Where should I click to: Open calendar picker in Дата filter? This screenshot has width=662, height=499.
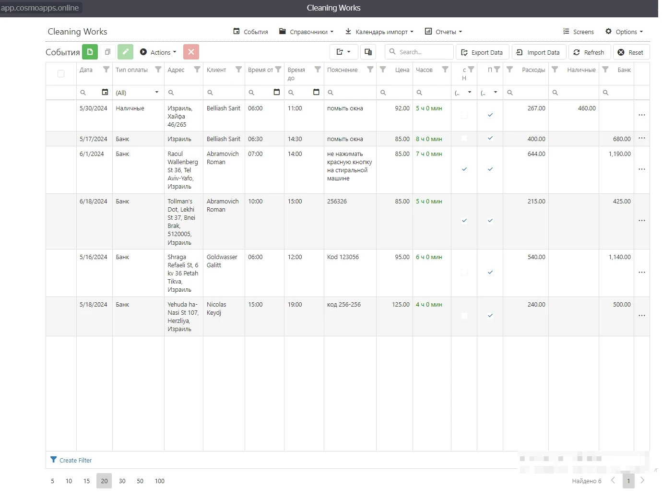[105, 92]
